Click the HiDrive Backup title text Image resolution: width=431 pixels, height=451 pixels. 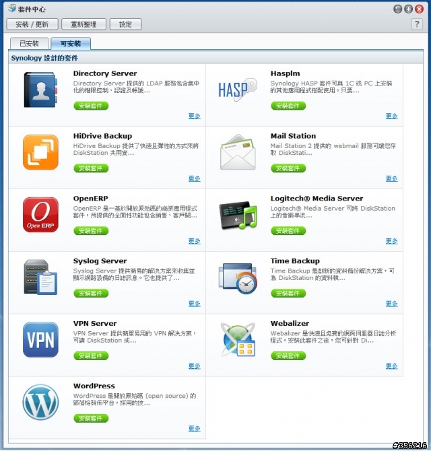[x=103, y=136]
